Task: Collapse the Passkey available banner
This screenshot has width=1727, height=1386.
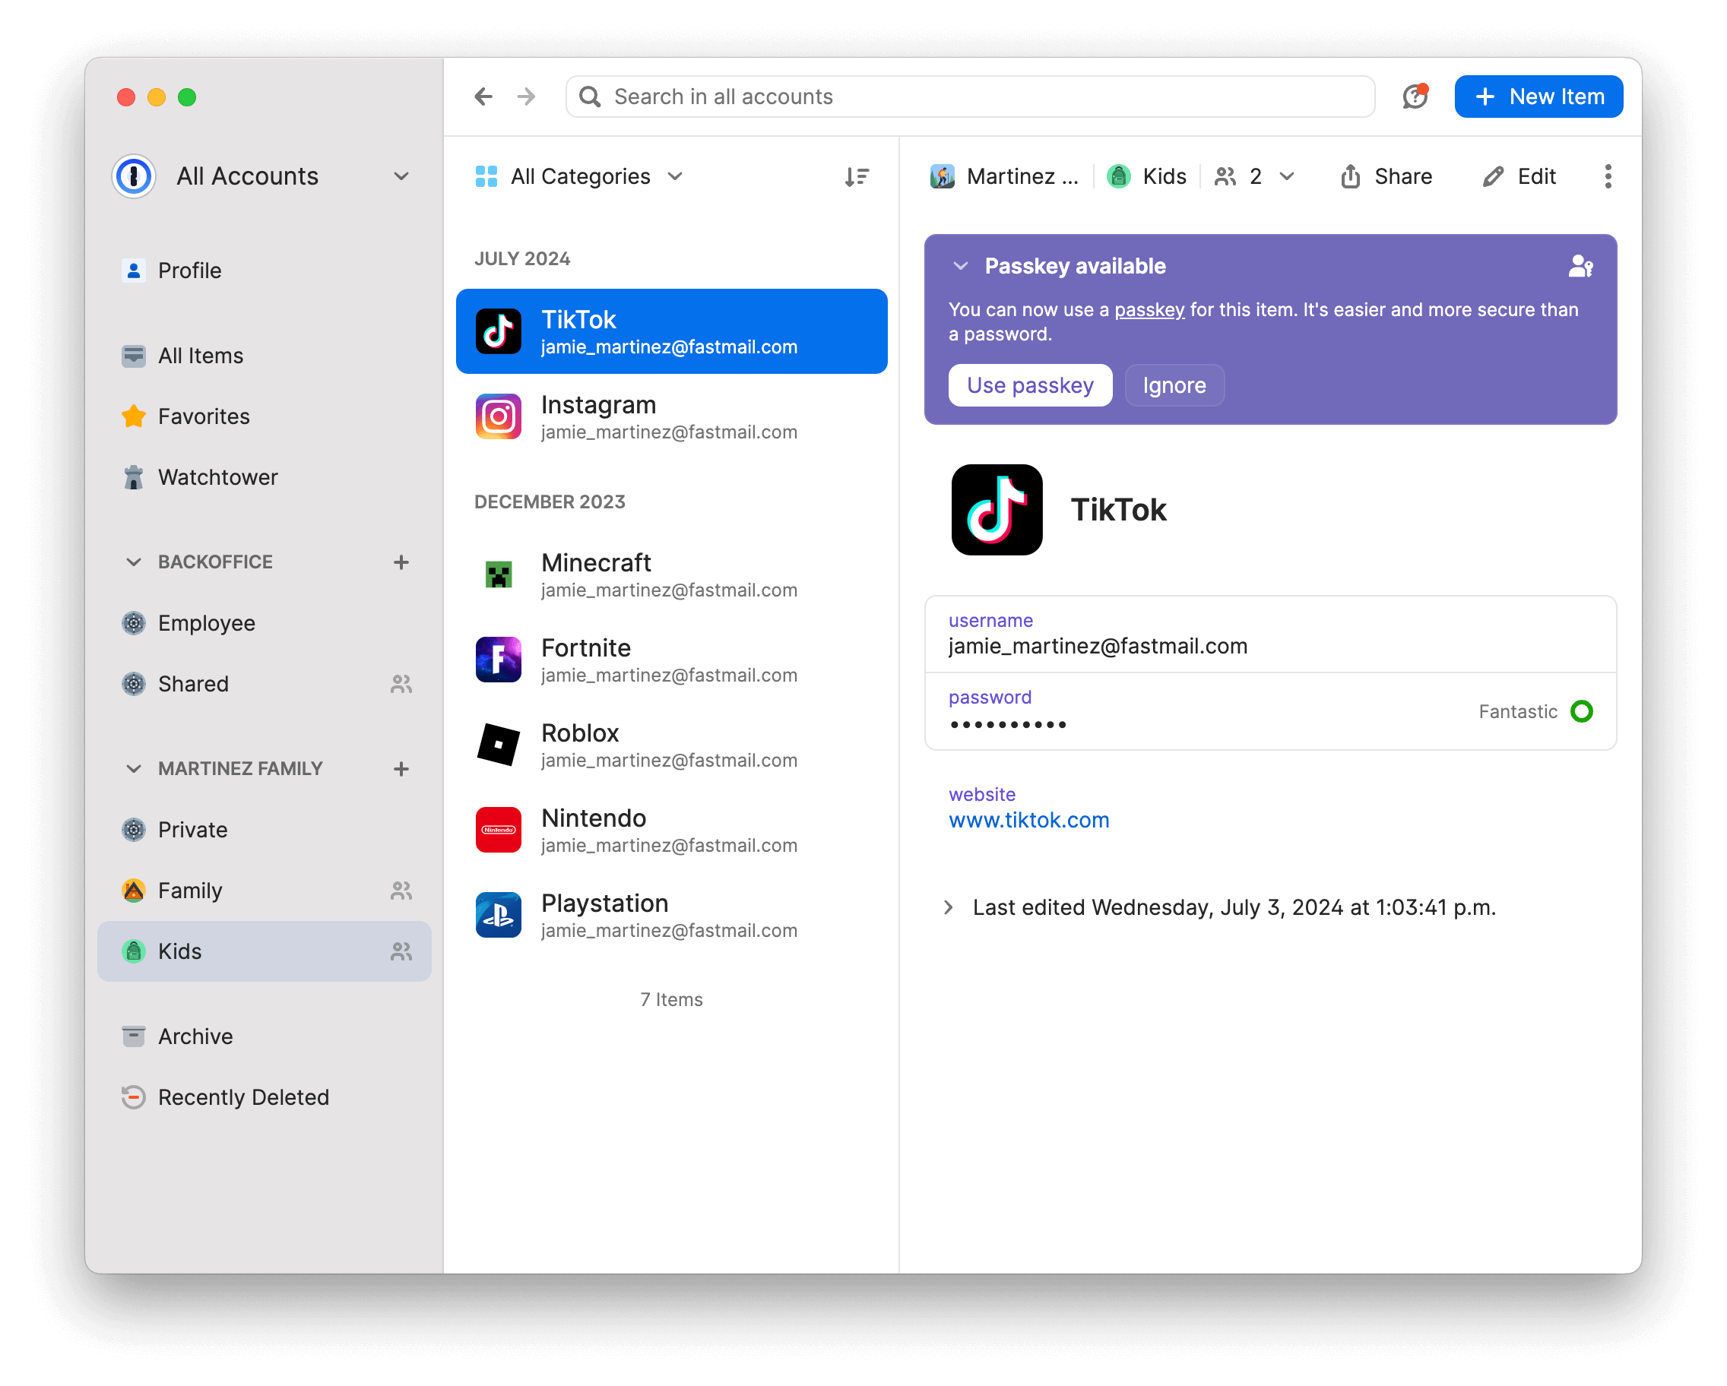Action: point(961,266)
